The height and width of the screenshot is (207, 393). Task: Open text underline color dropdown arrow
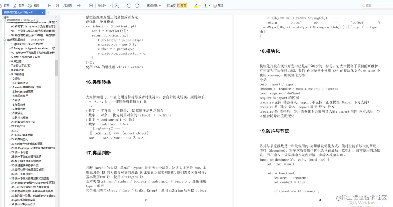coord(210,5)
